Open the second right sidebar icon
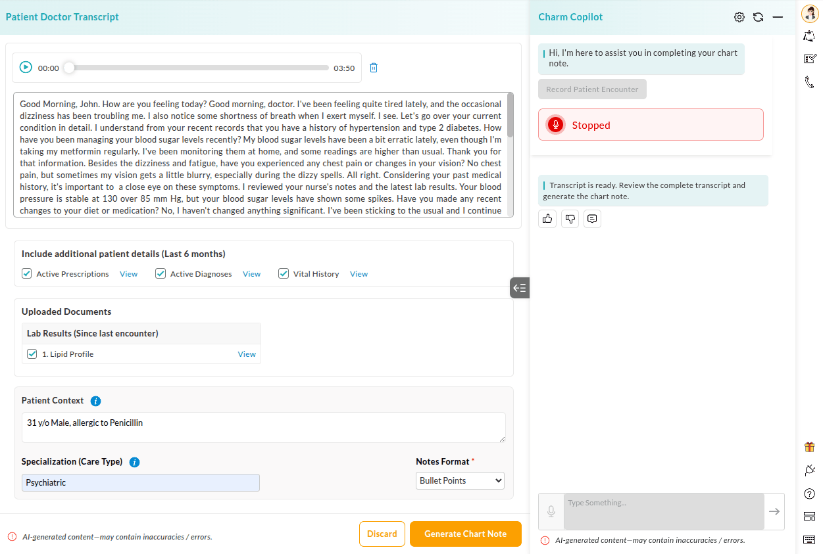The height and width of the screenshot is (554, 823). (810, 36)
